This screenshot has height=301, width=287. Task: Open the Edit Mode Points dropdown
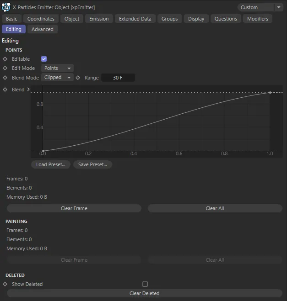[x=57, y=68]
